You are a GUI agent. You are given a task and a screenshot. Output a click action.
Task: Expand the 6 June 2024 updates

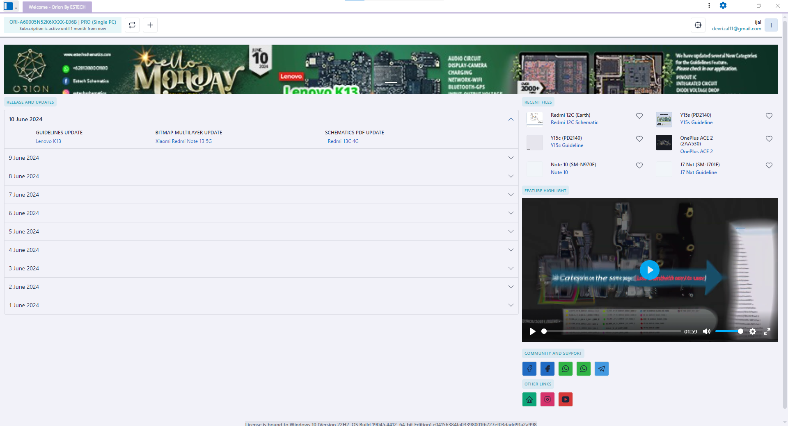coord(261,213)
